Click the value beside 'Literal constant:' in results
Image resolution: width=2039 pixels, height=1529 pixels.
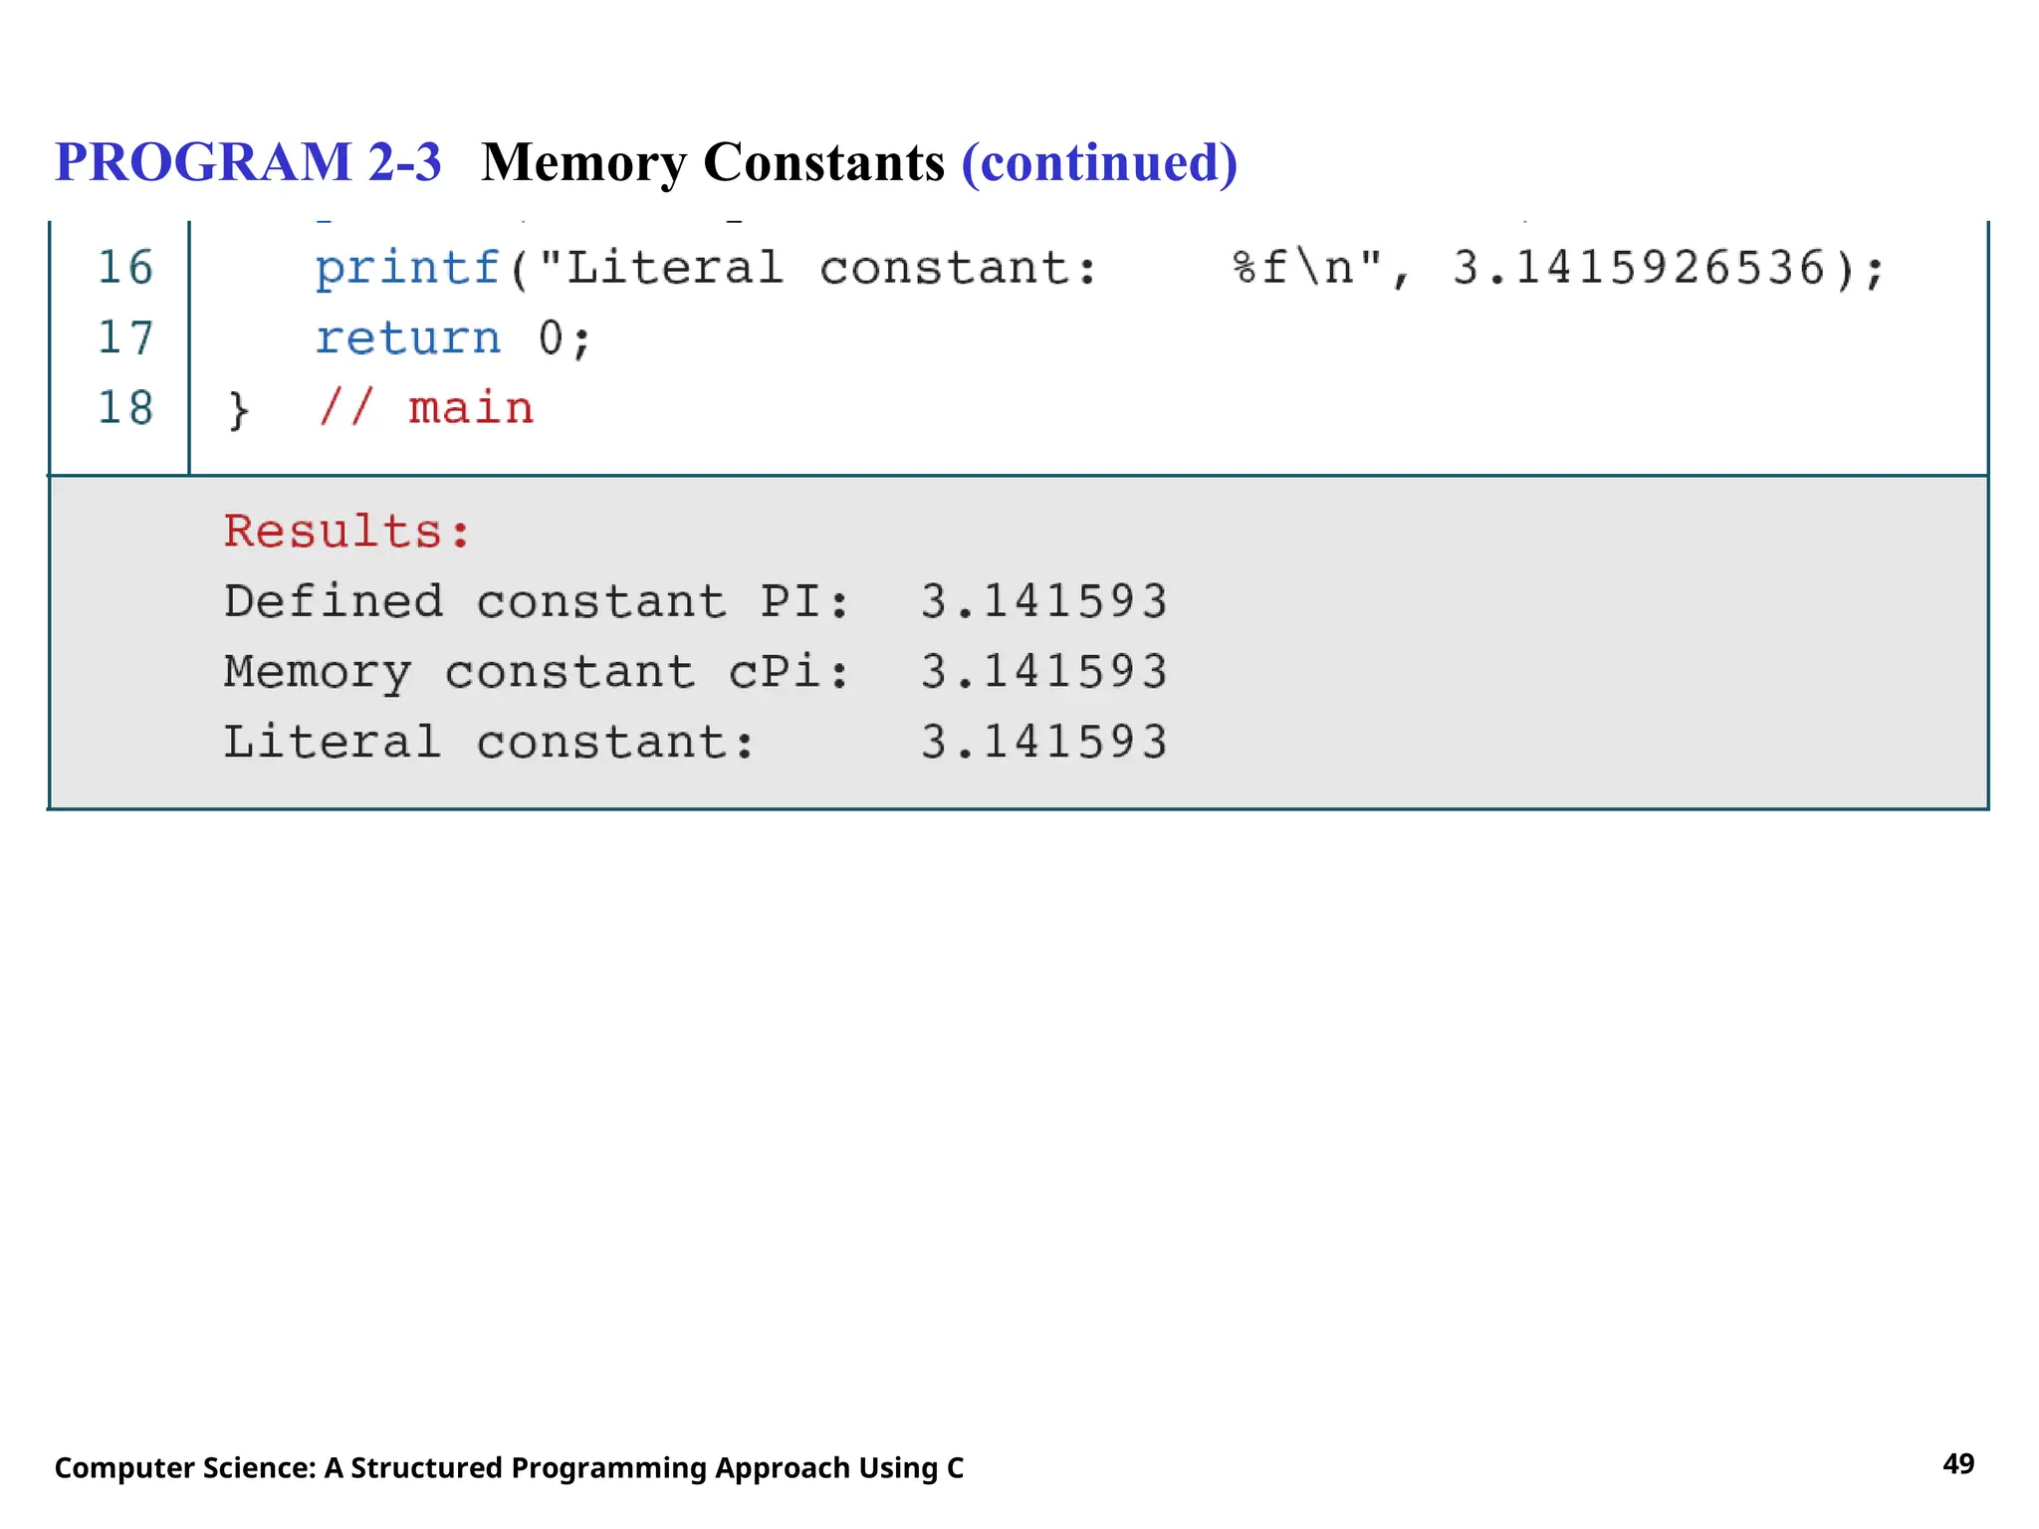point(1043,743)
